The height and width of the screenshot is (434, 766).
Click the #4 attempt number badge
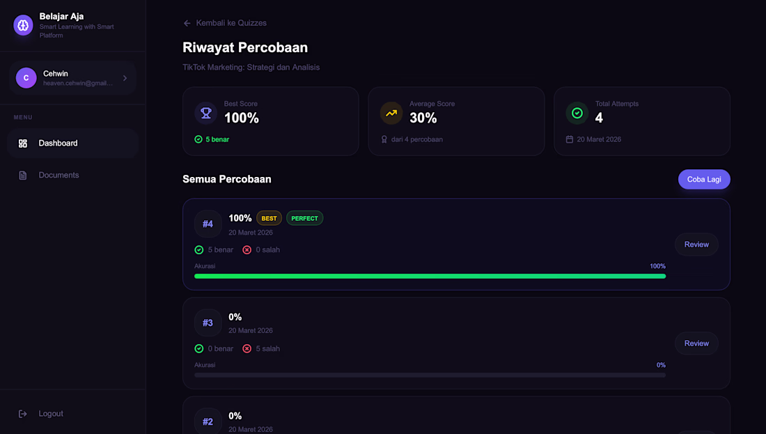[208, 224]
